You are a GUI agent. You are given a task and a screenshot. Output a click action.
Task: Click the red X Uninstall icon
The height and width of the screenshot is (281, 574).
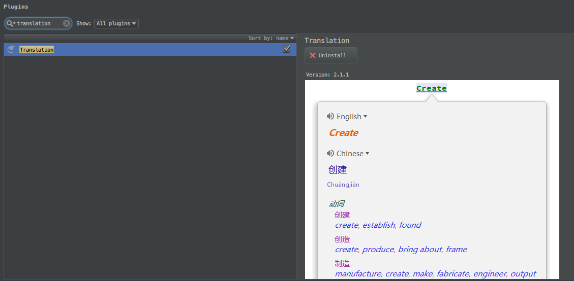[x=313, y=55]
